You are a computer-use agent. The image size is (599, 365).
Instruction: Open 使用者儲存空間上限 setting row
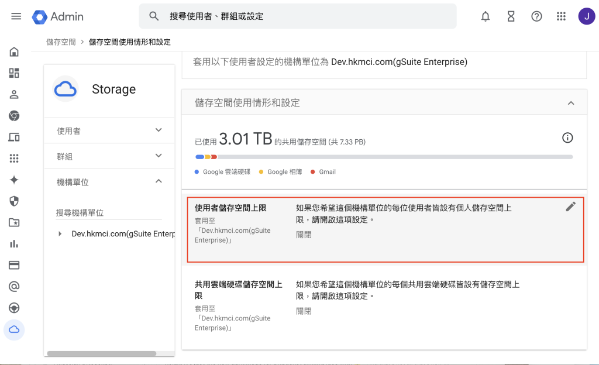[385, 230]
